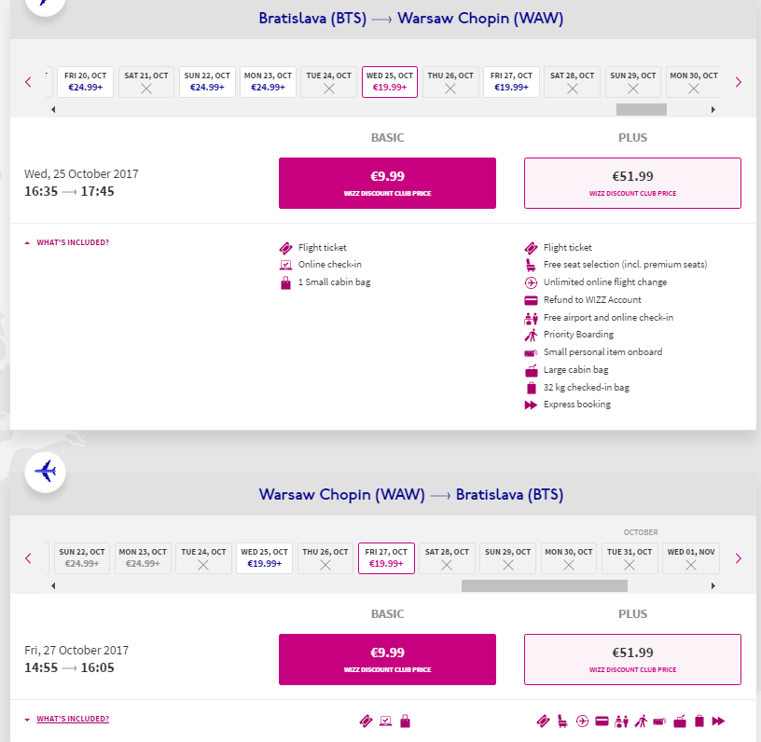Click the Express booking icon

coord(531,405)
